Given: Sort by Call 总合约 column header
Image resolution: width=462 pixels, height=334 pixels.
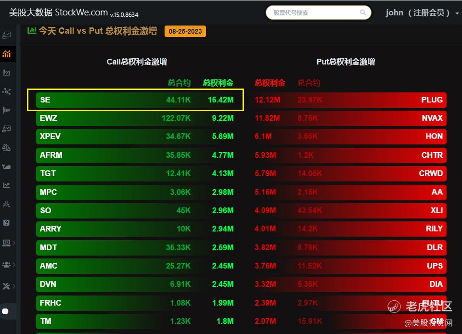Looking at the screenshot, I should (180, 83).
